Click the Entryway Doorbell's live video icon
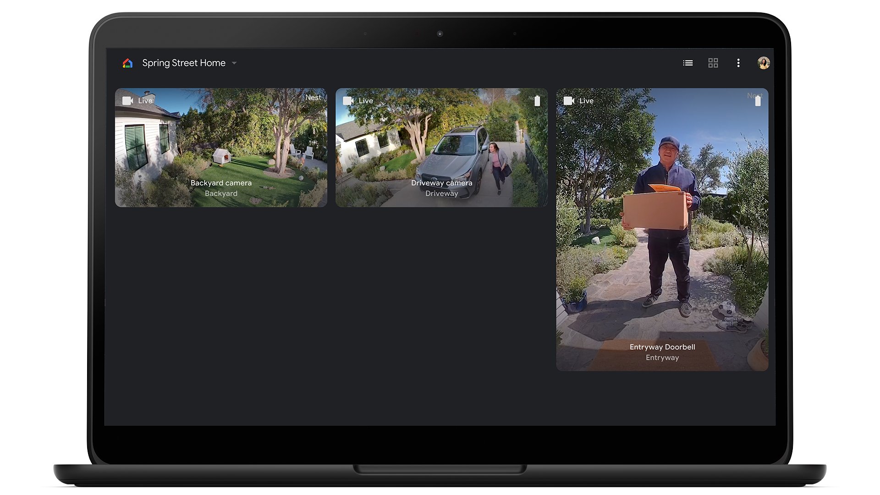Image resolution: width=880 pixels, height=495 pixels. (x=568, y=101)
